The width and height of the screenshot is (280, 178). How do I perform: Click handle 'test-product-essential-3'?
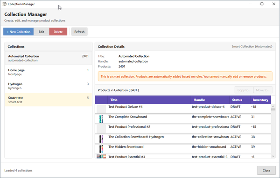tap(210, 157)
